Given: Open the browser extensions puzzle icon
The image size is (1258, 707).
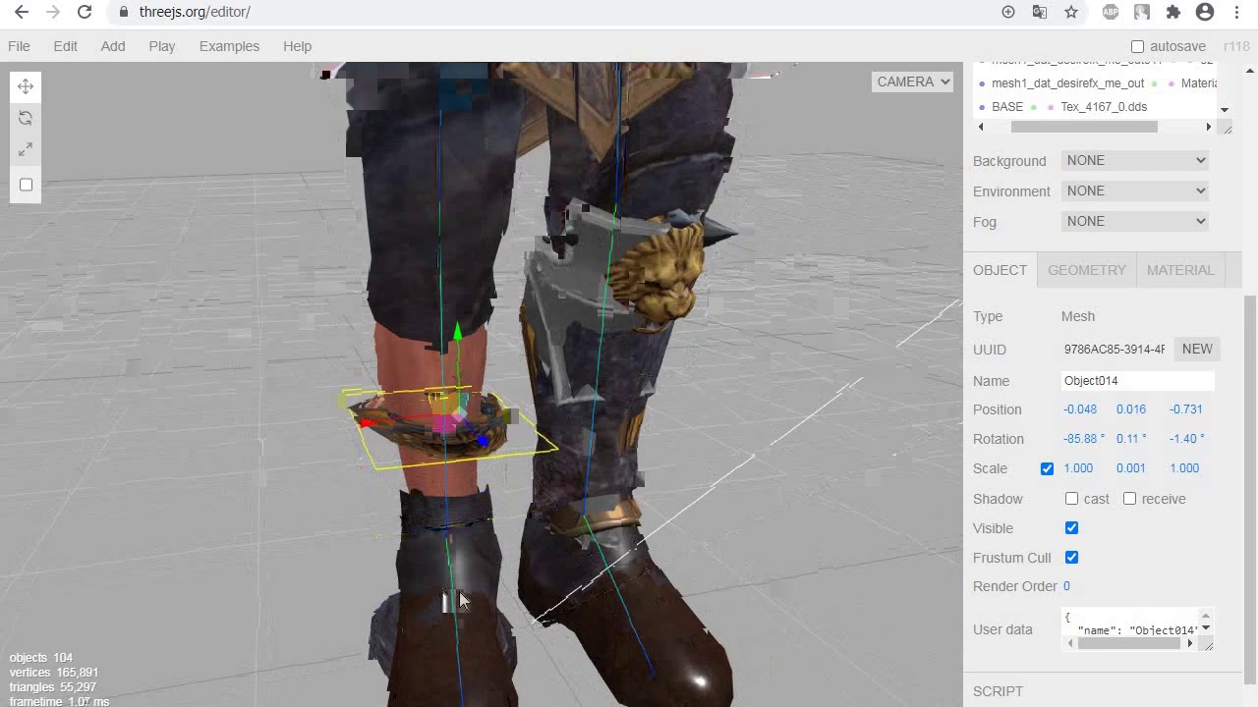Looking at the screenshot, I should [x=1173, y=12].
